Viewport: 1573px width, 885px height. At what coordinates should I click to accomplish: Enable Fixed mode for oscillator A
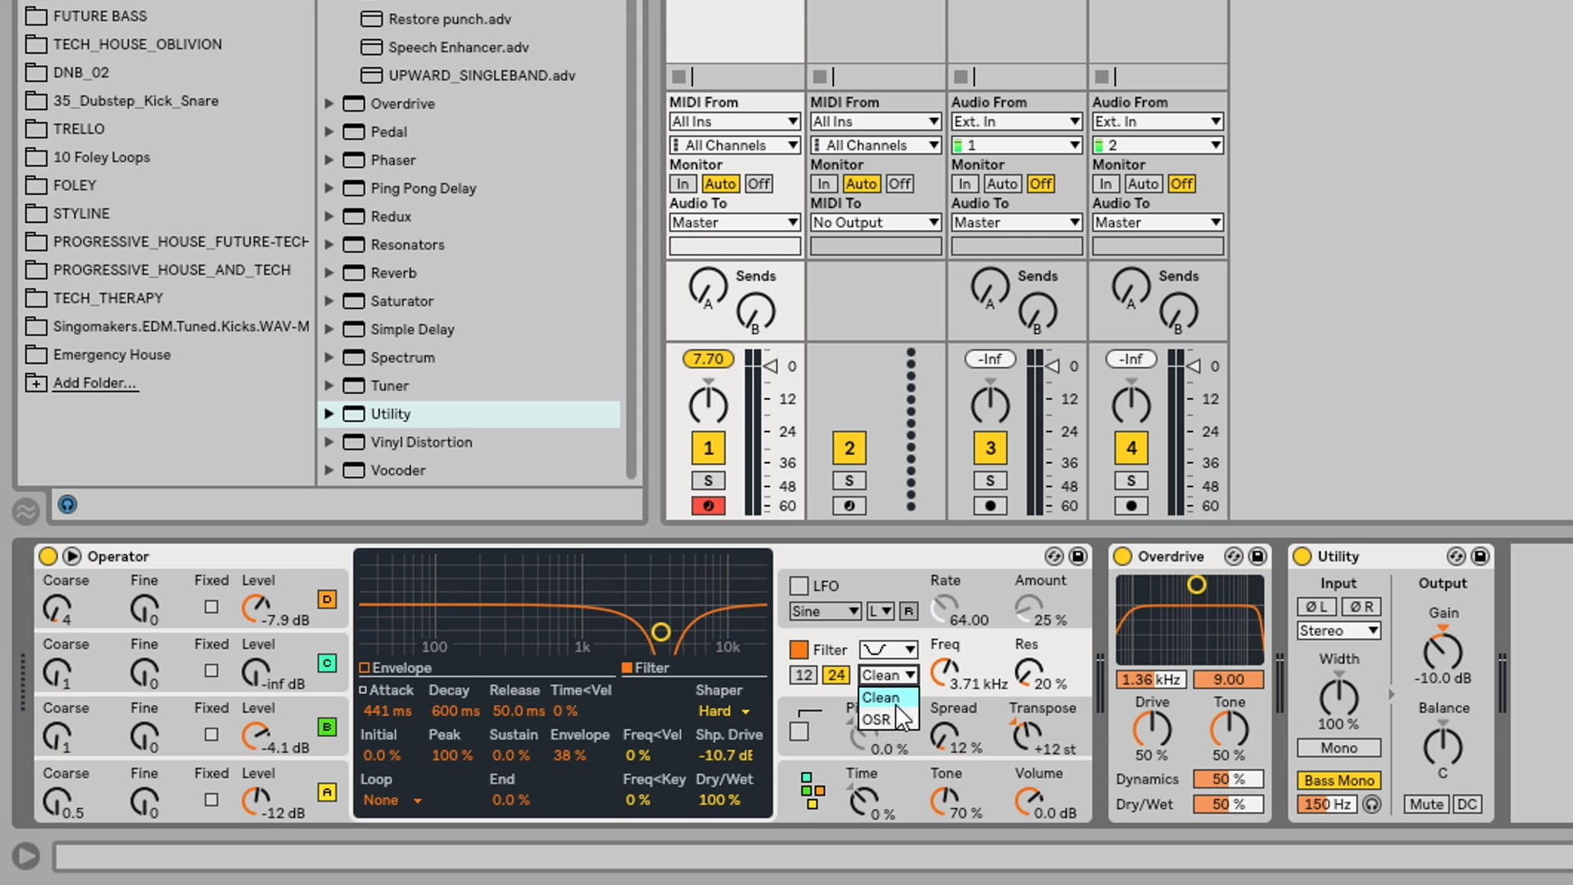point(211,800)
